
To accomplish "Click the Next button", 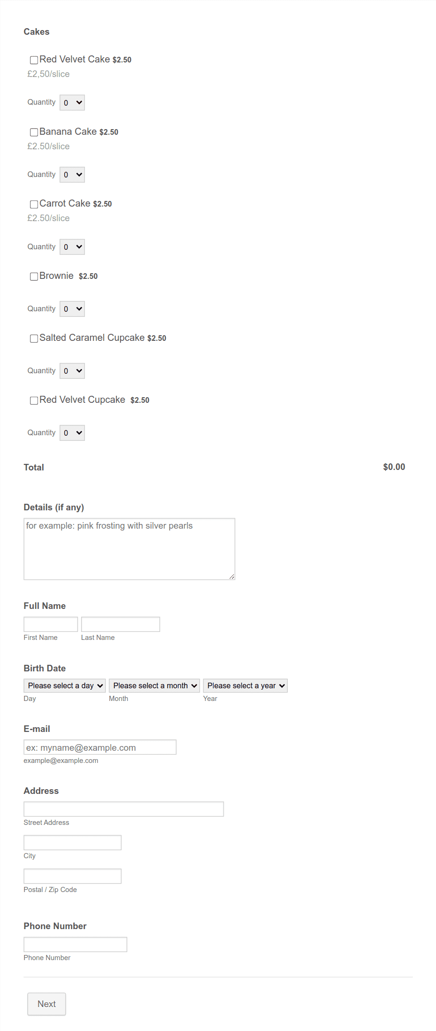I will pos(46,1004).
